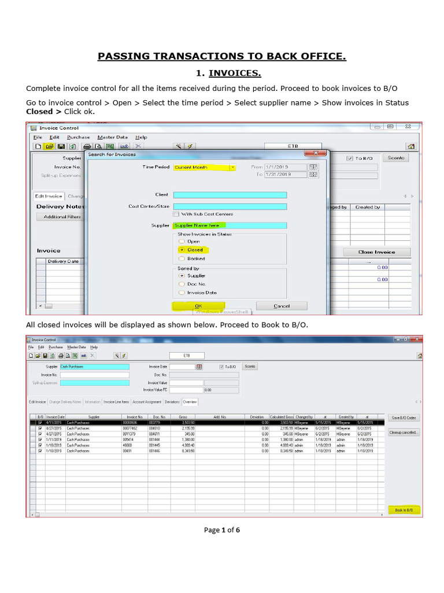Click highlighted OK button in Search dialog
The height and width of the screenshot is (593, 444).
[199, 306]
